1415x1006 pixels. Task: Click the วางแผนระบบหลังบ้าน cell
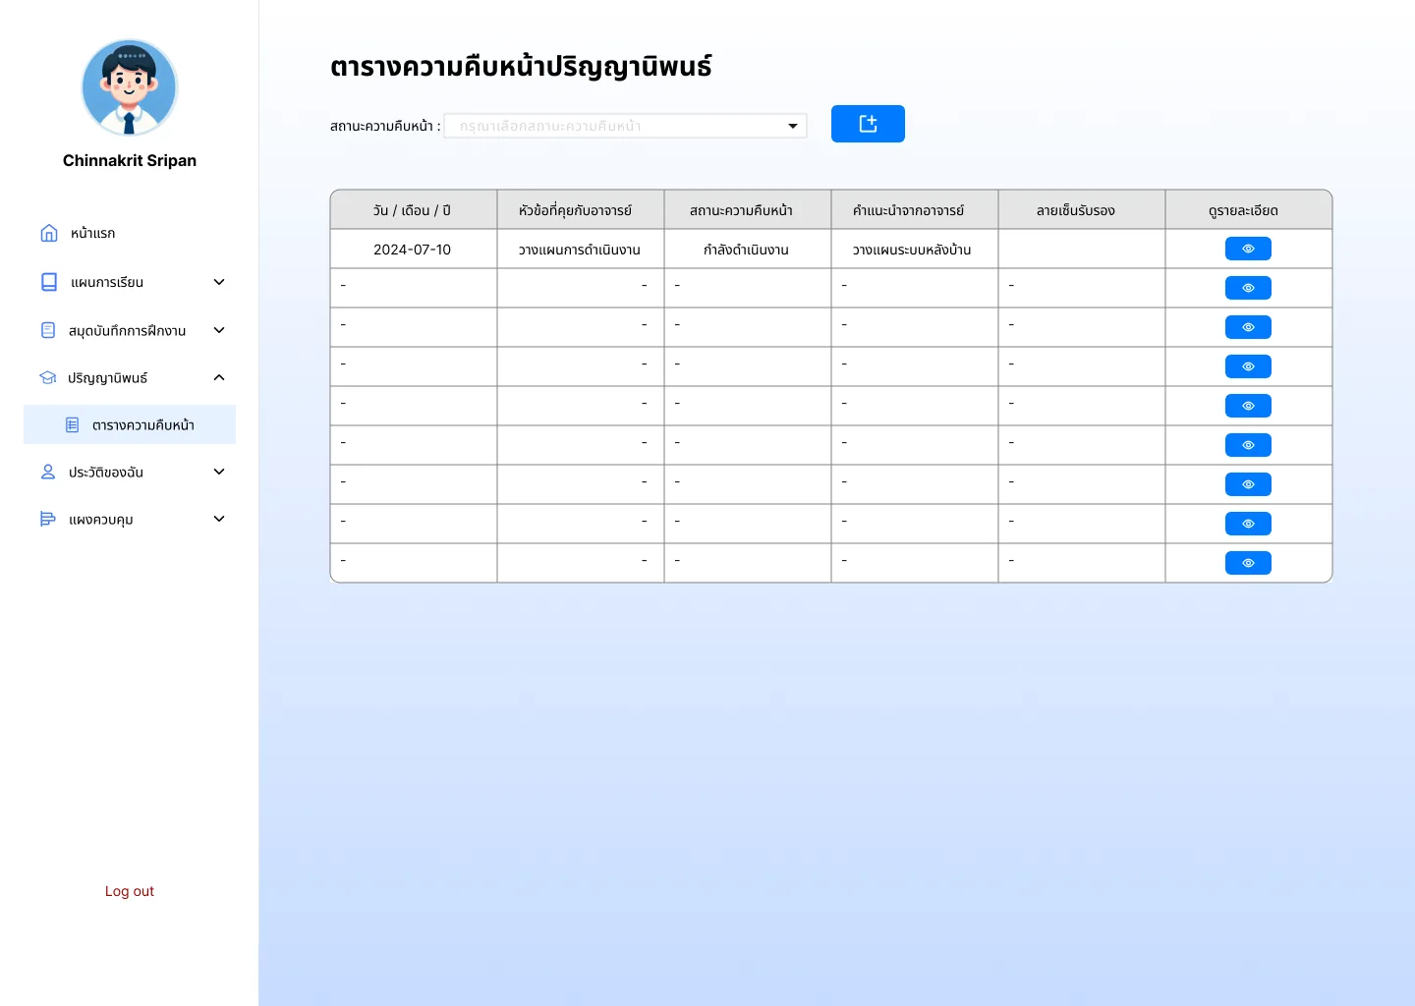pos(914,250)
